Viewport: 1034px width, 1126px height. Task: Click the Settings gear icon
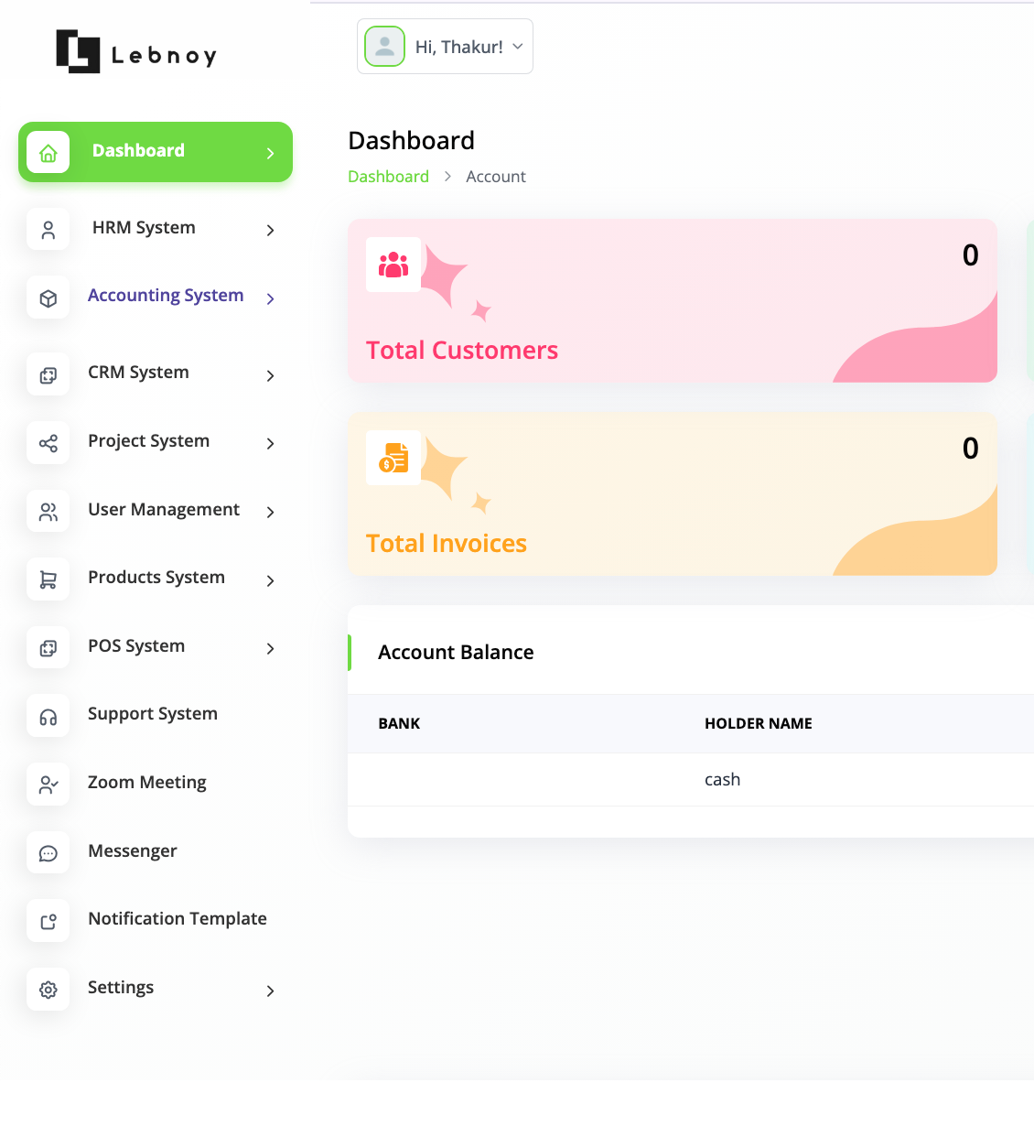click(x=48, y=989)
